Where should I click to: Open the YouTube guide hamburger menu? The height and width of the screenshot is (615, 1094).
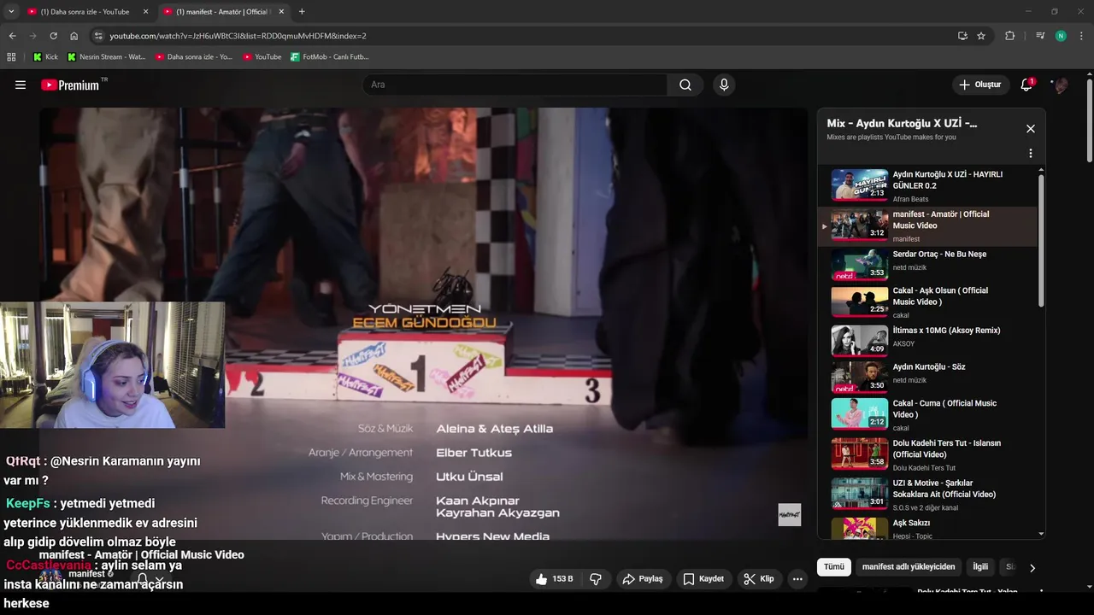[x=21, y=85]
